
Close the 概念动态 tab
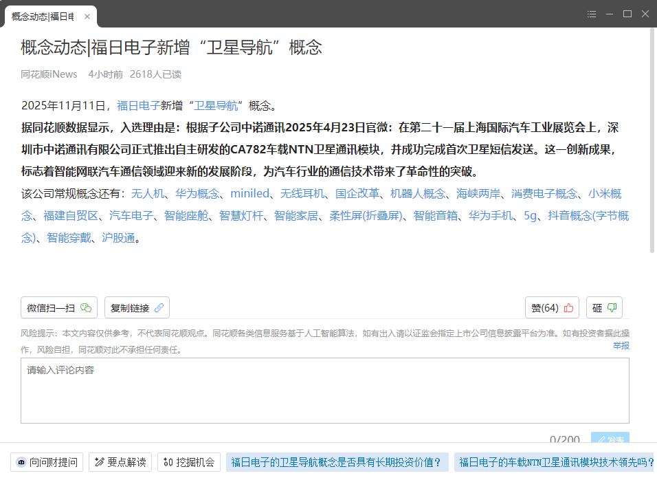[87, 16]
